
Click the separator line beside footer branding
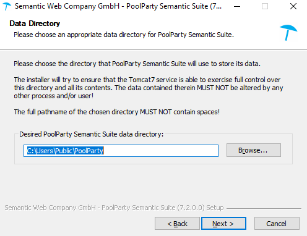point(264,208)
